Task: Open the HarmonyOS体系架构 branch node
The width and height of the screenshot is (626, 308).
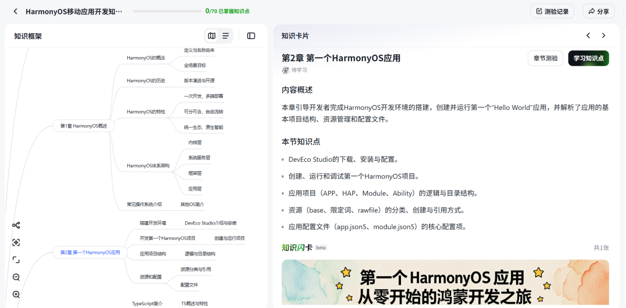Action: pos(148,166)
